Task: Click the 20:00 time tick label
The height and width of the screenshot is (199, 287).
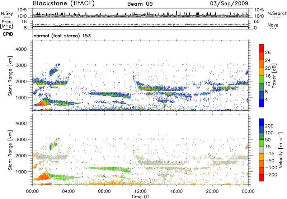Action: point(212,191)
